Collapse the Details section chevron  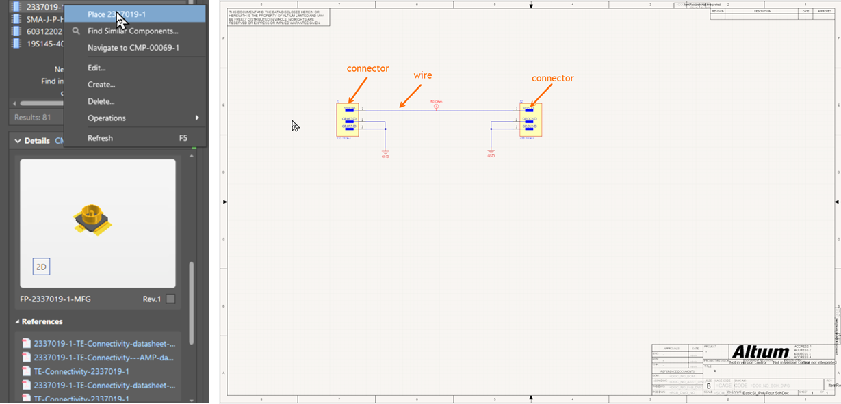(18, 141)
